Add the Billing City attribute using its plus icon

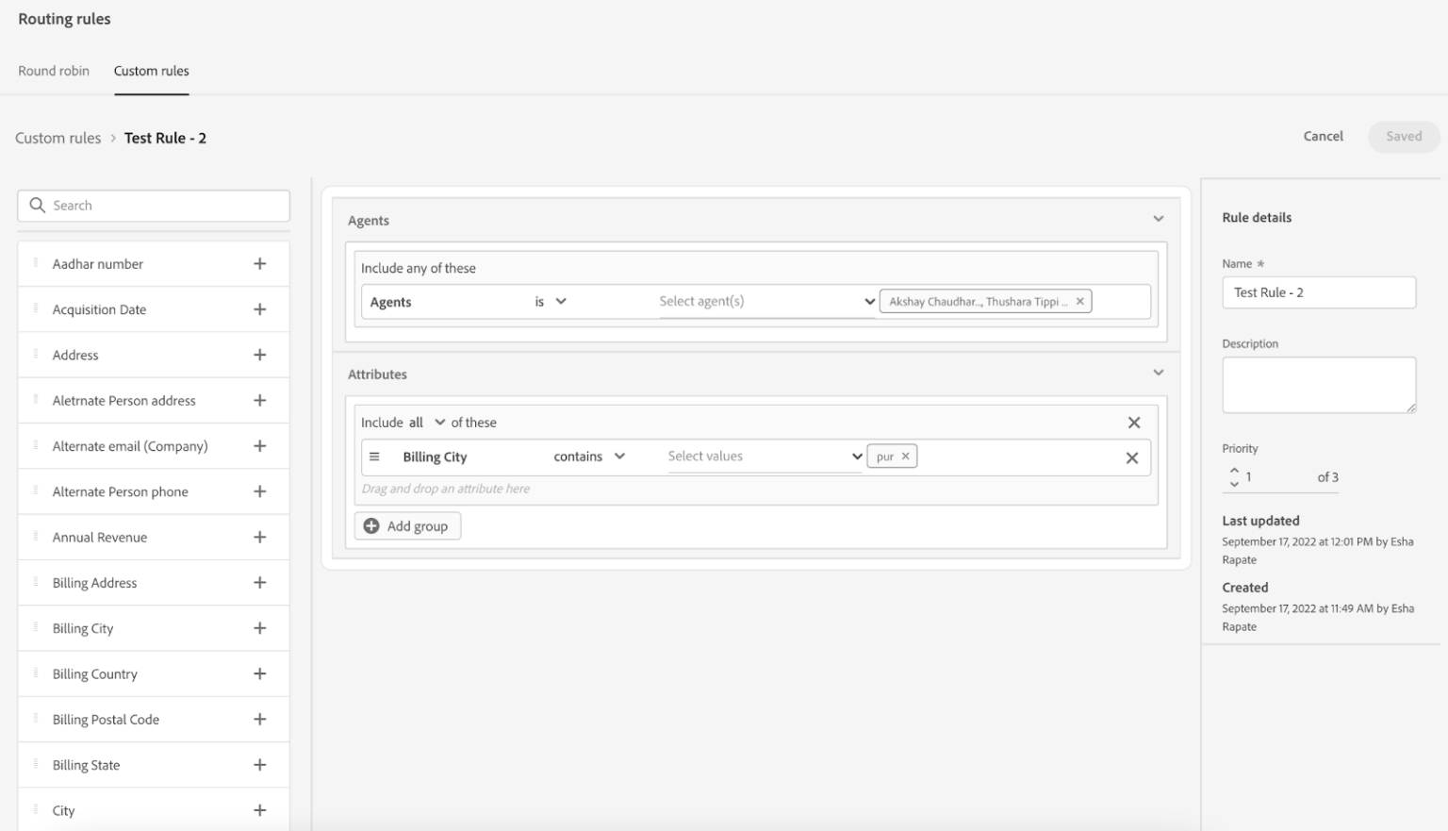pyautogui.click(x=260, y=627)
